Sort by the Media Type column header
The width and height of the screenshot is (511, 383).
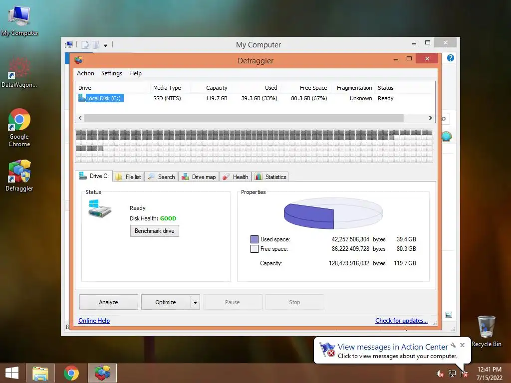(167, 88)
